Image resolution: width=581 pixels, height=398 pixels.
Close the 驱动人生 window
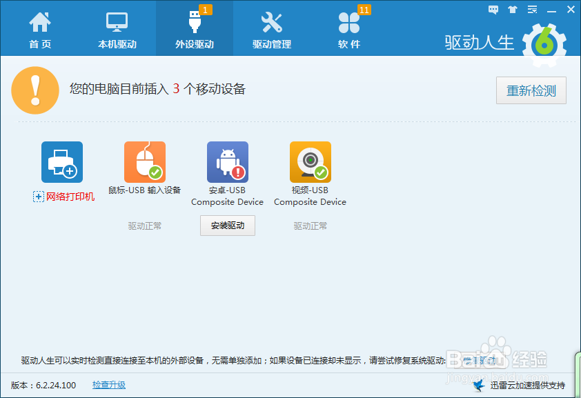tap(571, 10)
